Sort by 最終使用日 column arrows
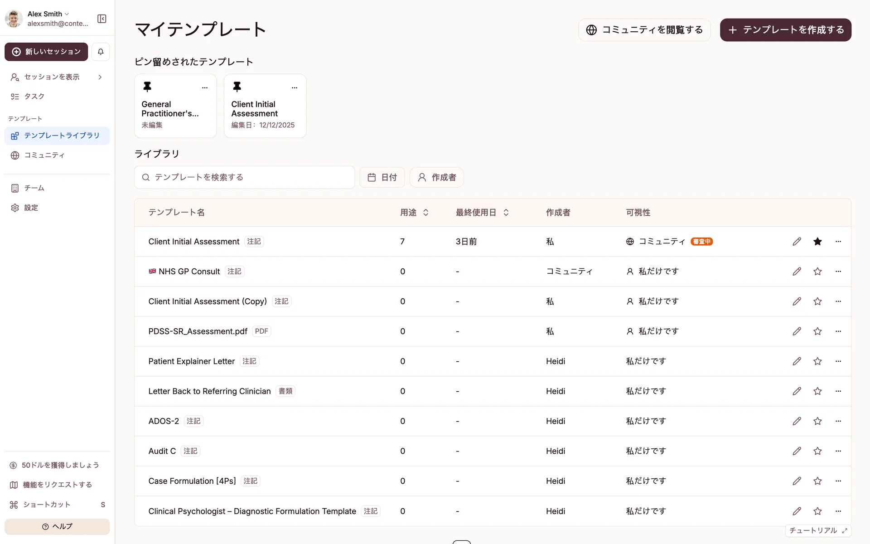Image resolution: width=870 pixels, height=544 pixels. [506, 213]
